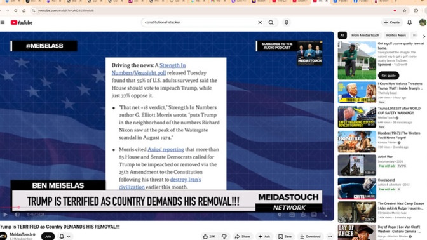
Task: Open the Ask AI button
Action: [x=264, y=236]
